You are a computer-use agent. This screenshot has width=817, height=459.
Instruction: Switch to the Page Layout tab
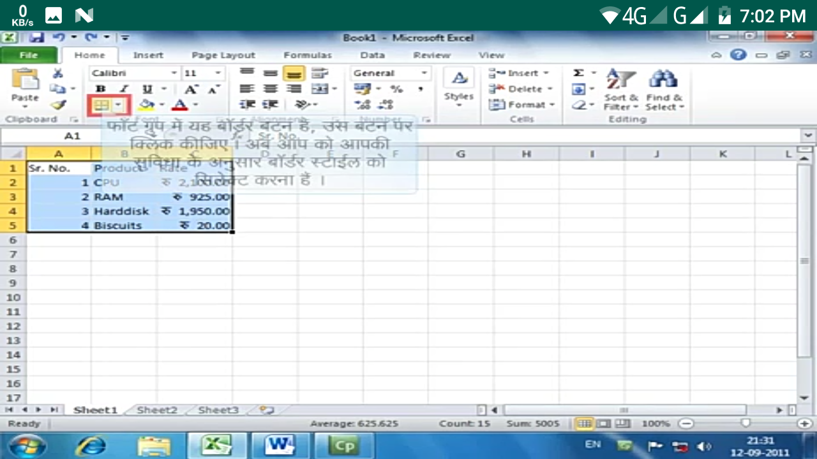coord(223,55)
